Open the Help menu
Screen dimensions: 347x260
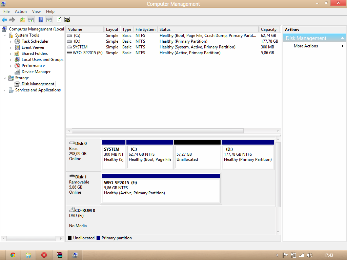pos(50,12)
